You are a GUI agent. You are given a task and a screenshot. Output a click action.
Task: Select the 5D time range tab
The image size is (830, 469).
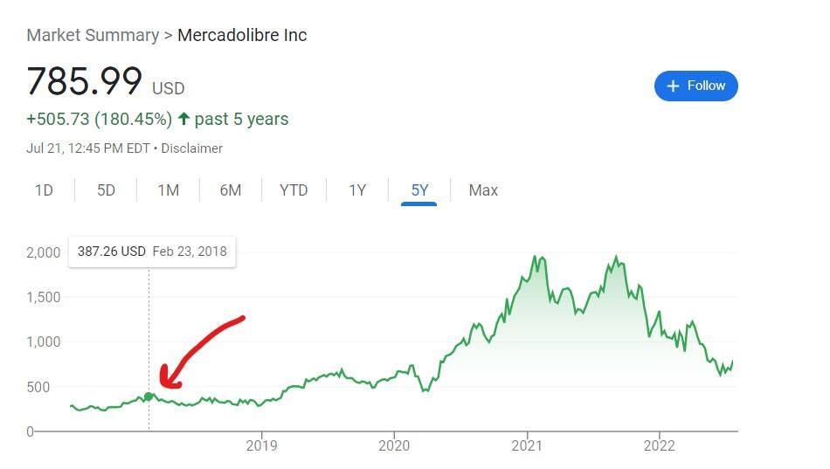point(106,190)
